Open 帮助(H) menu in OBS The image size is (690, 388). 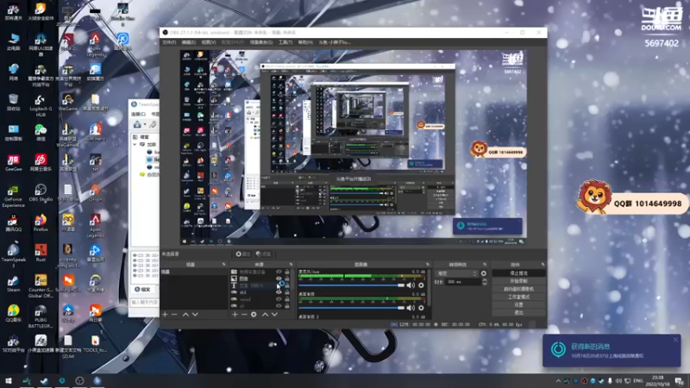[x=305, y=42]
